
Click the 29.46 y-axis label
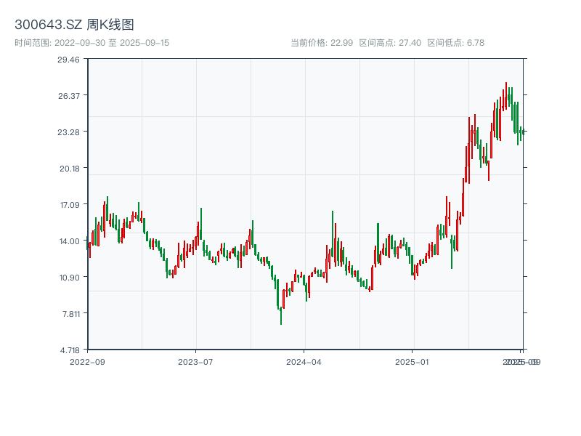point(68,60)
